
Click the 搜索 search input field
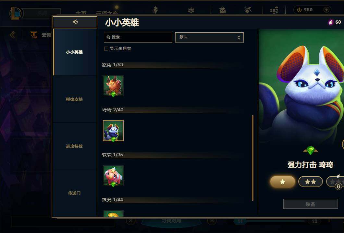point(138,38)
